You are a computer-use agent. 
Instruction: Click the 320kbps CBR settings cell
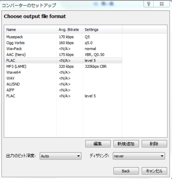tap(96, 66)
